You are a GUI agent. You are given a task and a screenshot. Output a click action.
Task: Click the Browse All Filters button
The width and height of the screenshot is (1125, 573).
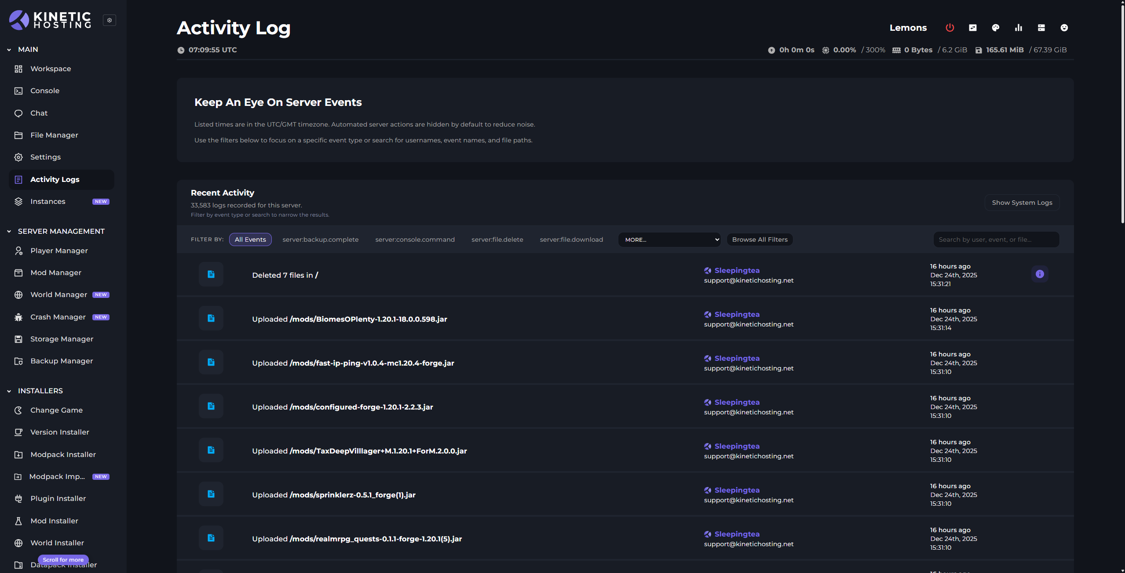tap(760, 239)
